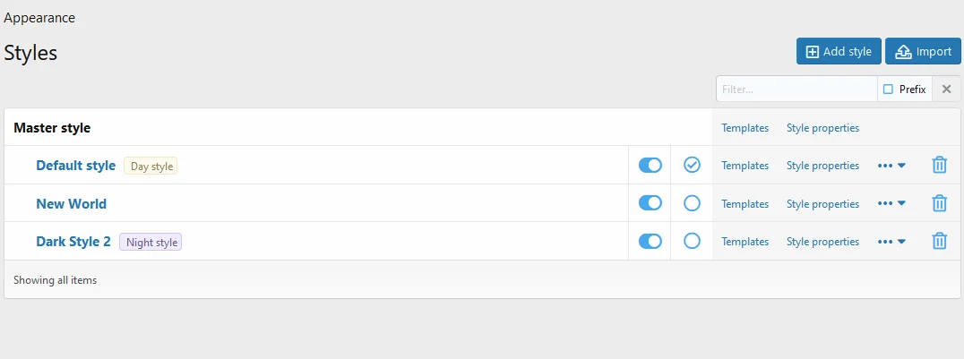Disable the New World style switch

point(650,203)
